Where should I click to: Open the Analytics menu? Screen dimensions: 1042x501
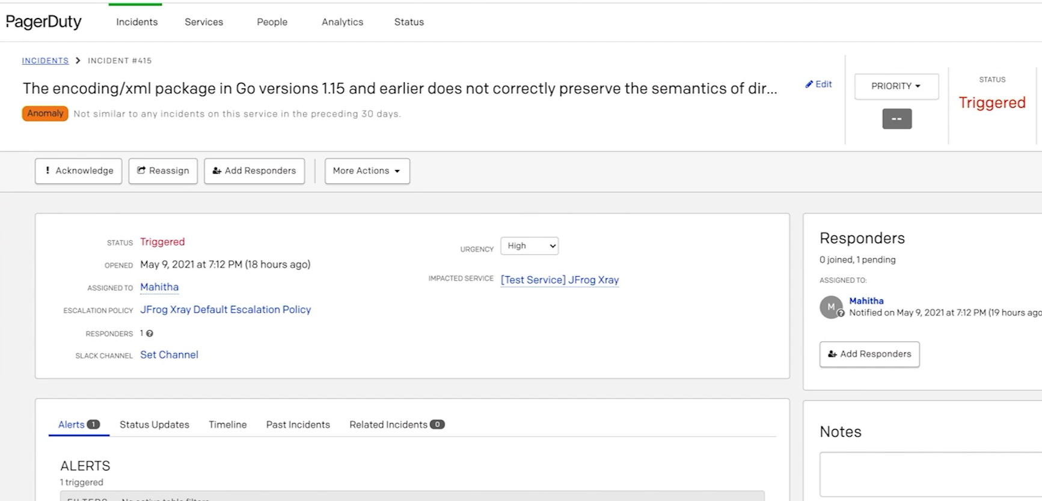coord(342,22)
